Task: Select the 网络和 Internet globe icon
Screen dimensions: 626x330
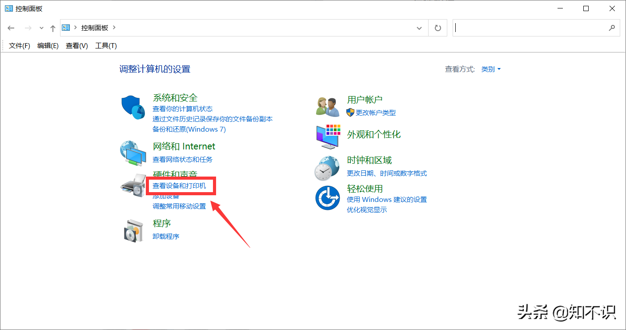Action: point(133,153)
